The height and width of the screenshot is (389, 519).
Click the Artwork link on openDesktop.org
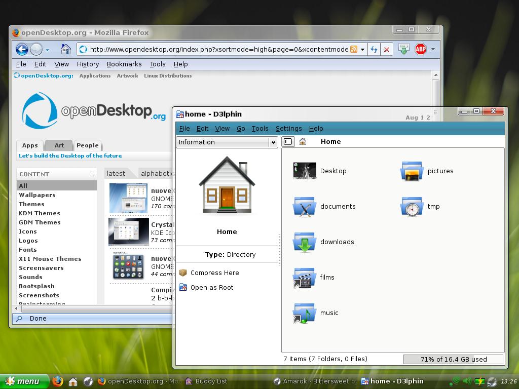pos(127,76)
